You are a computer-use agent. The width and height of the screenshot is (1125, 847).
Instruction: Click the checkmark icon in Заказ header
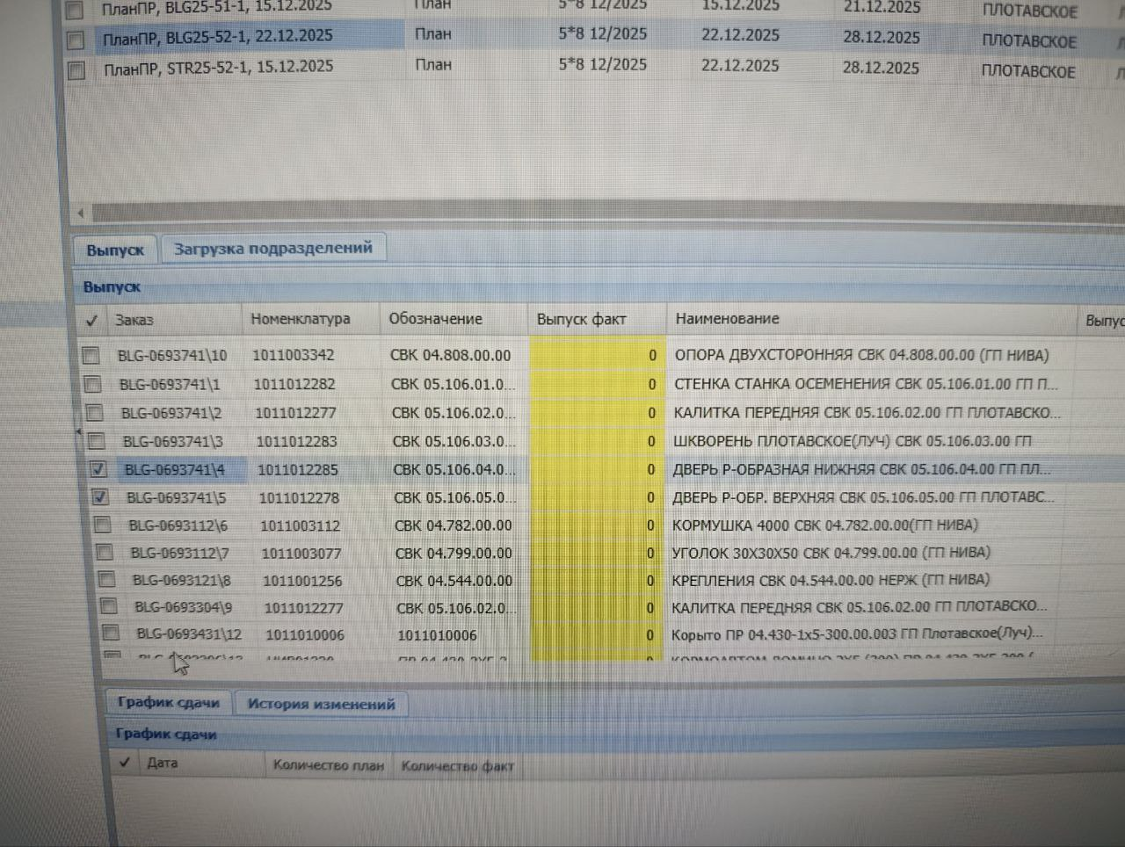coord(91,321)
